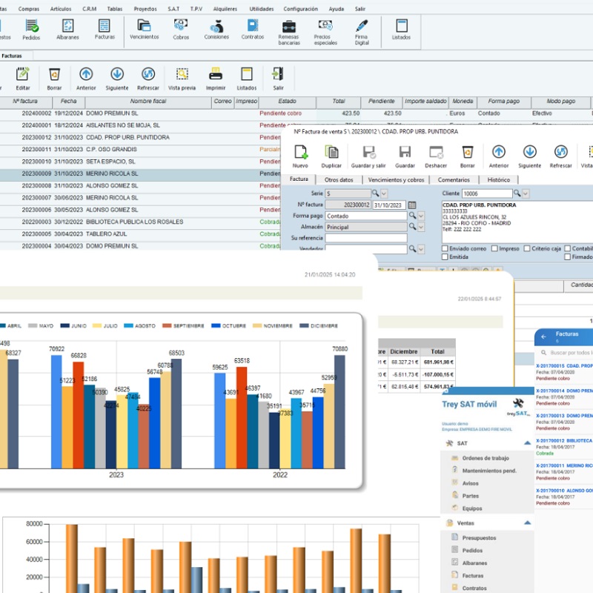Viewport: 593px width, 593px height.
Task: Click SEPTIEMBRE legend color swatch
Action: click(167, 325)
